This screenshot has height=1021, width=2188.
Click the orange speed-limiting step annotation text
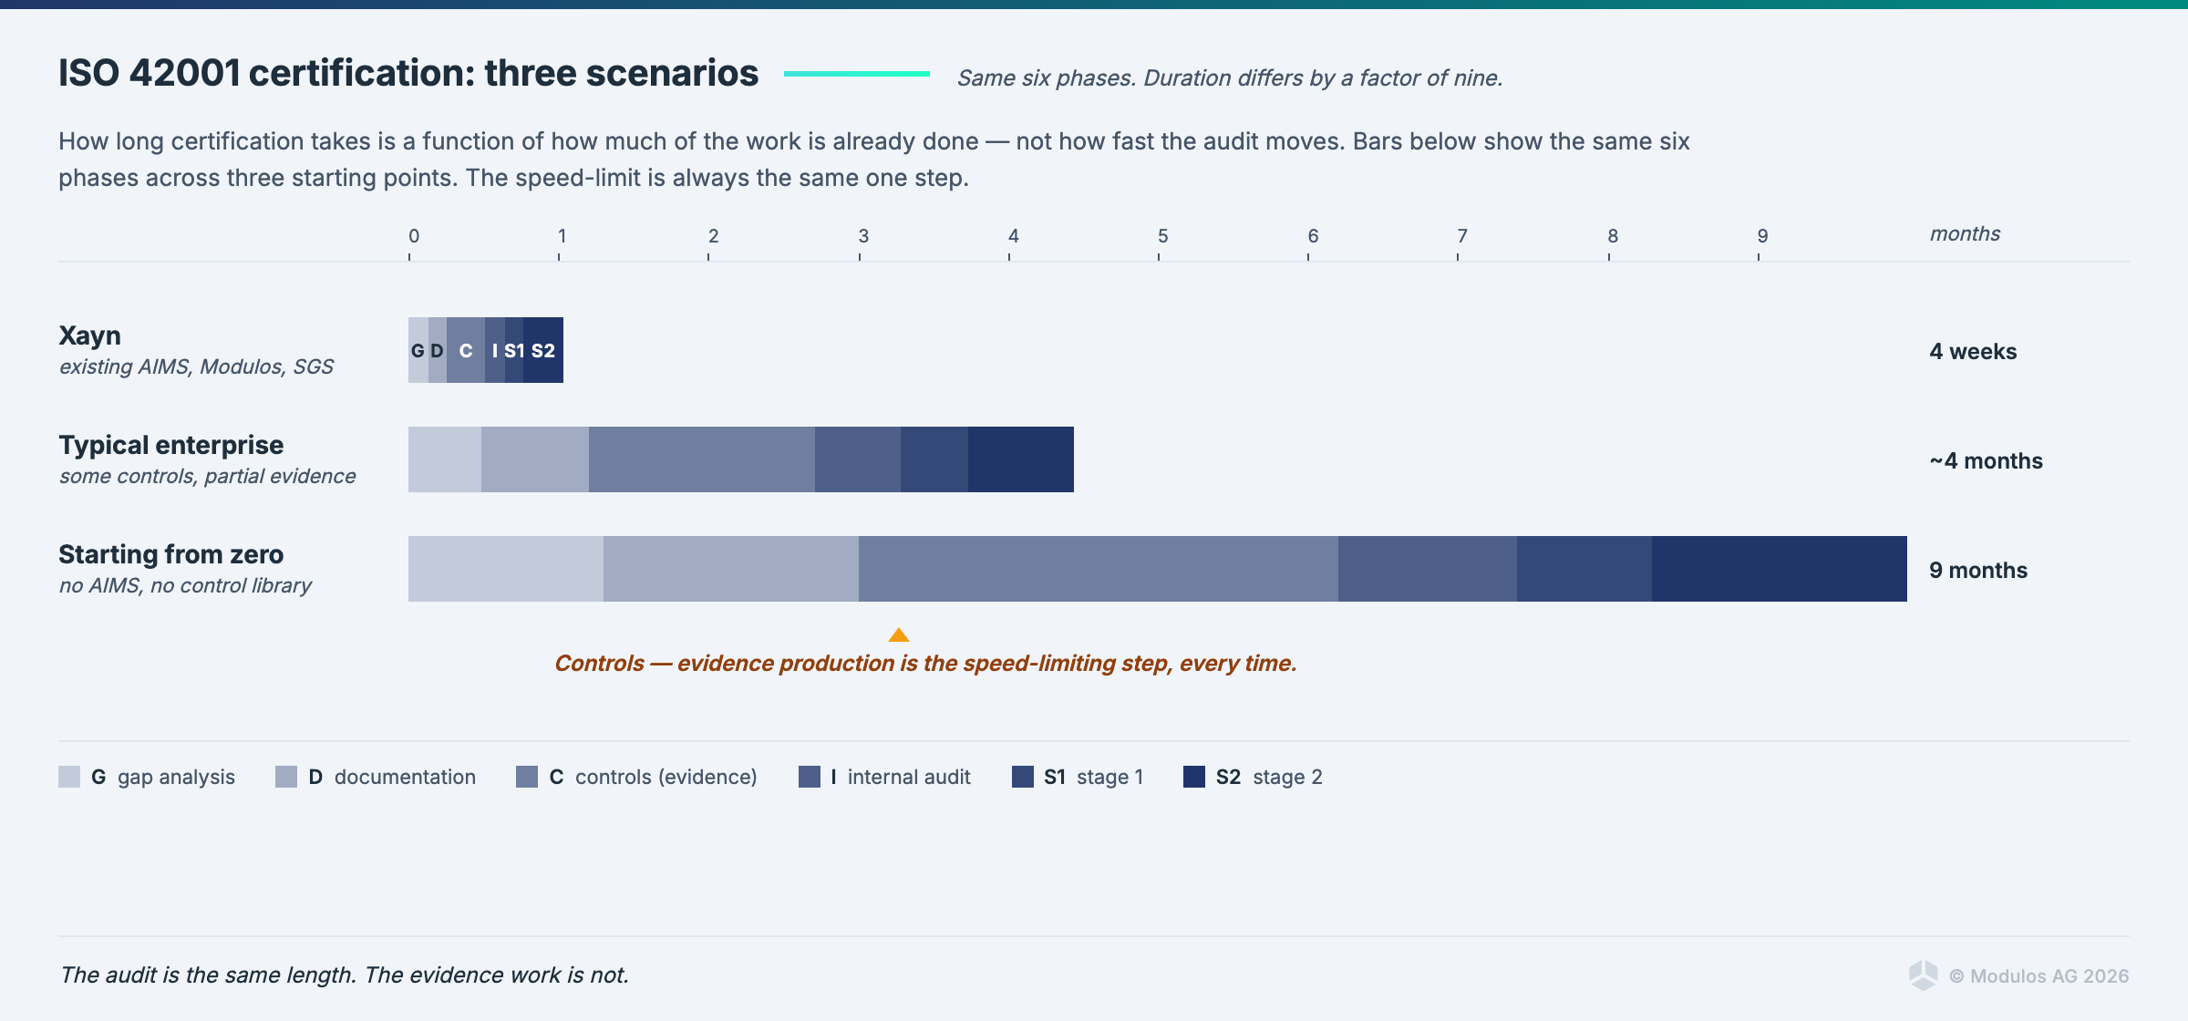tap(925, 664)
